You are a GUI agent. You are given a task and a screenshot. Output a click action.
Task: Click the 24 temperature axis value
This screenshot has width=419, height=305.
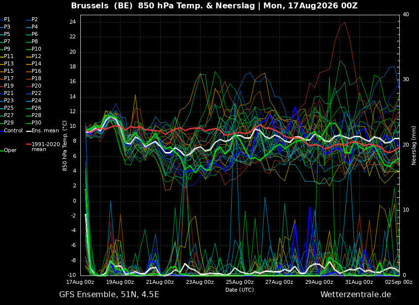(72, 22)
